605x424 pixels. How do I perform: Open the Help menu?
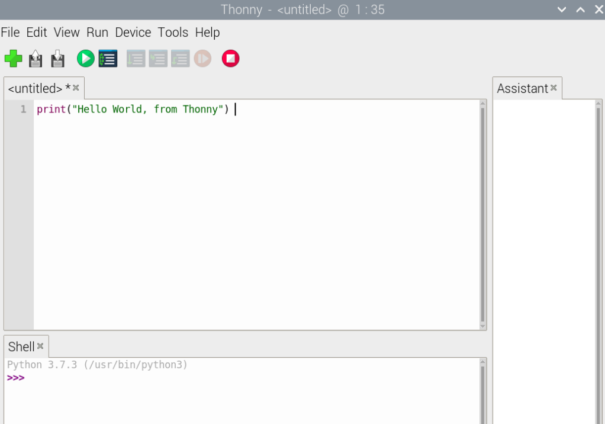(x=207, y=33)
